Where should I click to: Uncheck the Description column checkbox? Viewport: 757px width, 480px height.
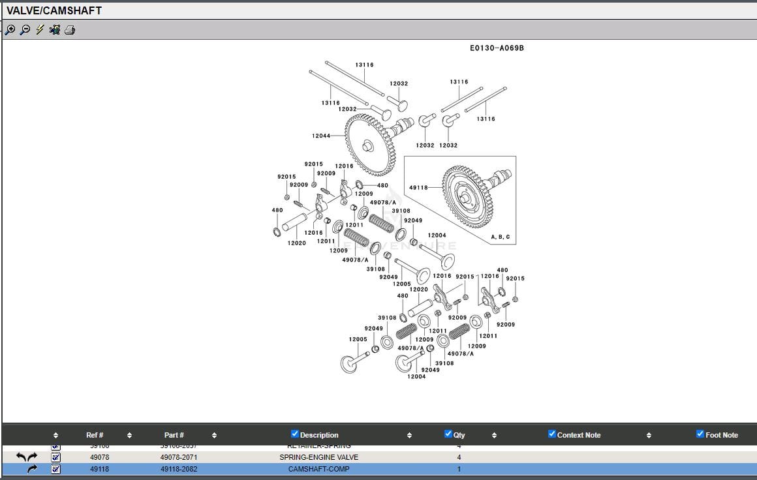coord(294,434)
